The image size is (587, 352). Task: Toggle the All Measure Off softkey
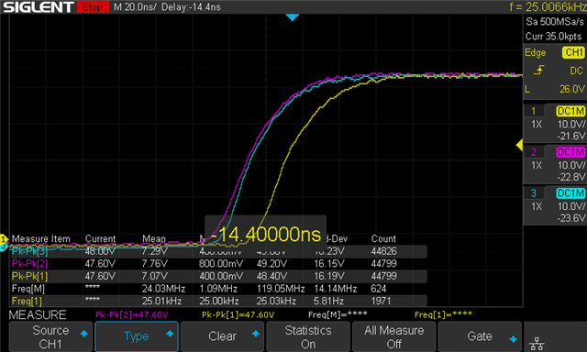pyautogui.click(x=393, y=336)
